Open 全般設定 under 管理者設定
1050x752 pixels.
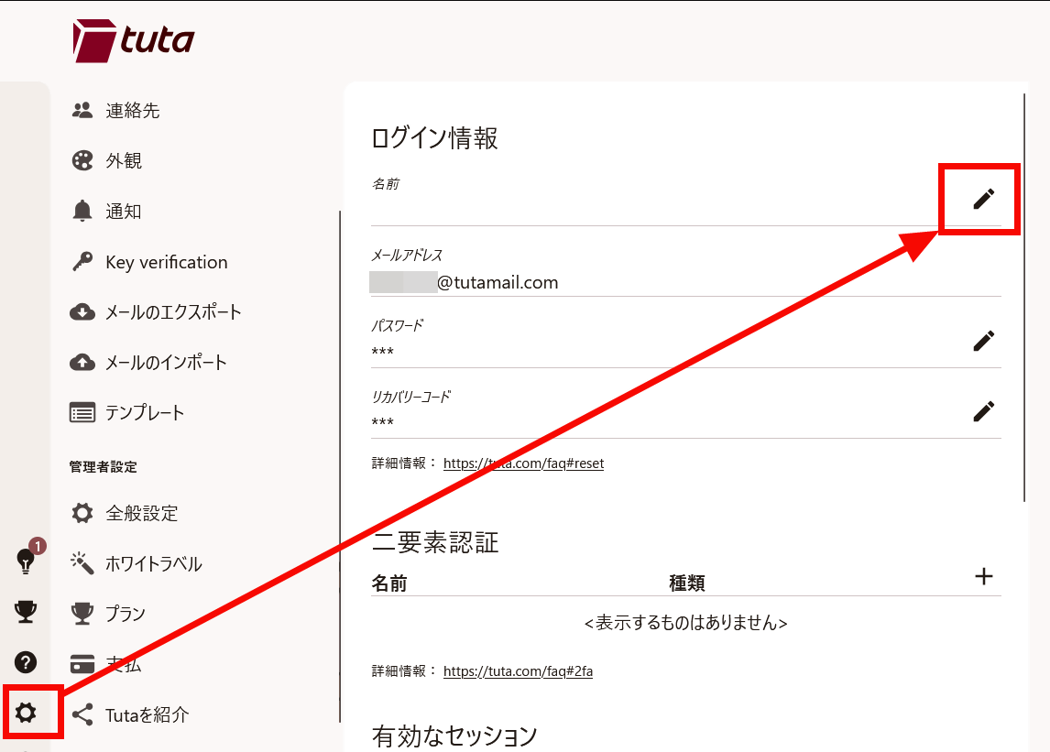(x=141, y=513)
